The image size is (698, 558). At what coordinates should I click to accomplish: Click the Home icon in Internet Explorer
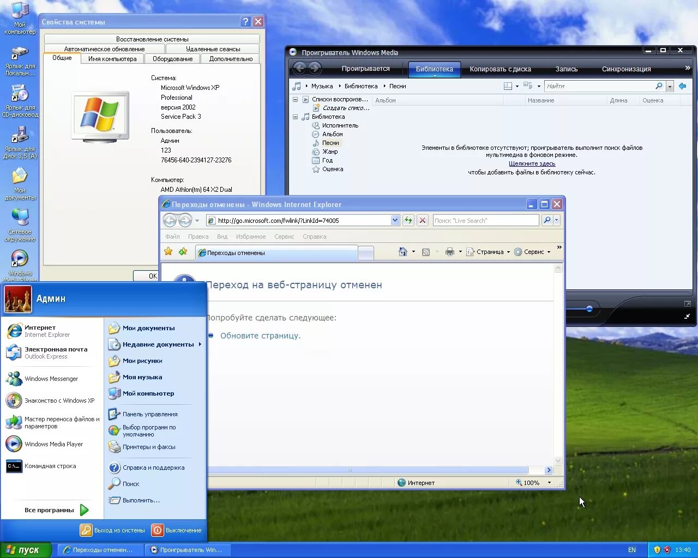click(x=404, y=252)
